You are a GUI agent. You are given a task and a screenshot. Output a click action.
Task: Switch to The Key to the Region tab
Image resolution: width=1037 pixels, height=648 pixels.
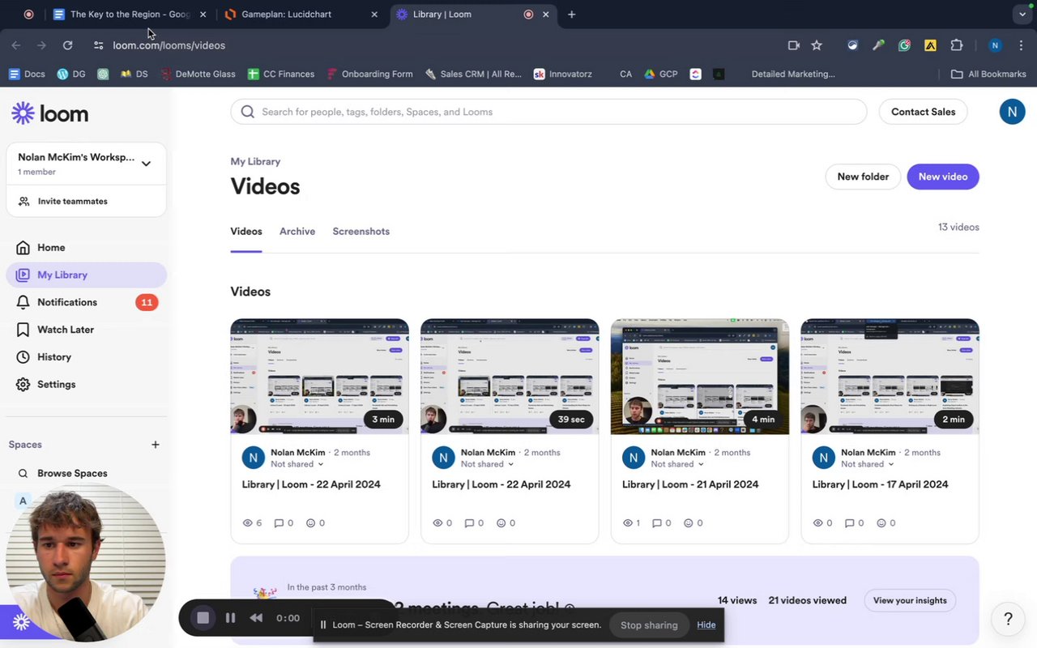(130, 15)
